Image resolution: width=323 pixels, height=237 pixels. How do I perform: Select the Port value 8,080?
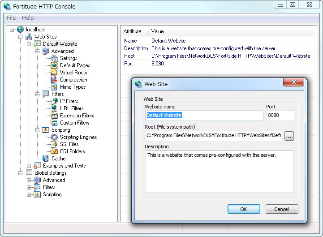pyautogui.click(x=158, y=64)
